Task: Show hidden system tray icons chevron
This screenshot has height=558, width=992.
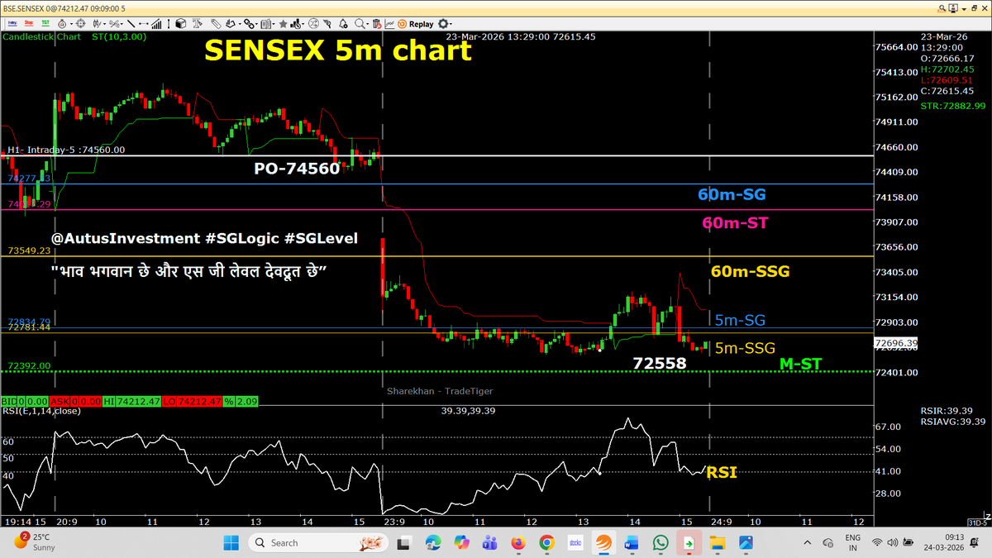Action: pos(807,542)
